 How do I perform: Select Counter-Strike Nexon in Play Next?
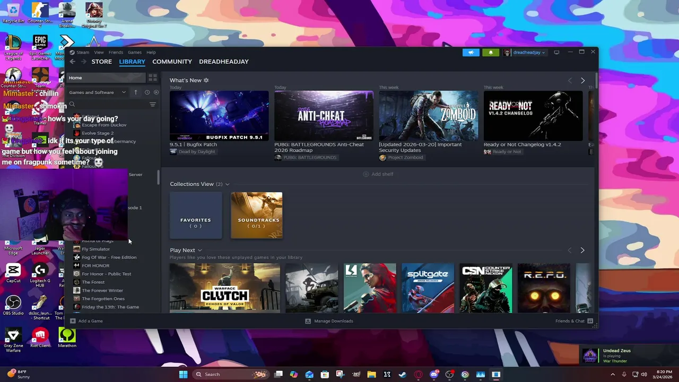click(x=486, y=288)
